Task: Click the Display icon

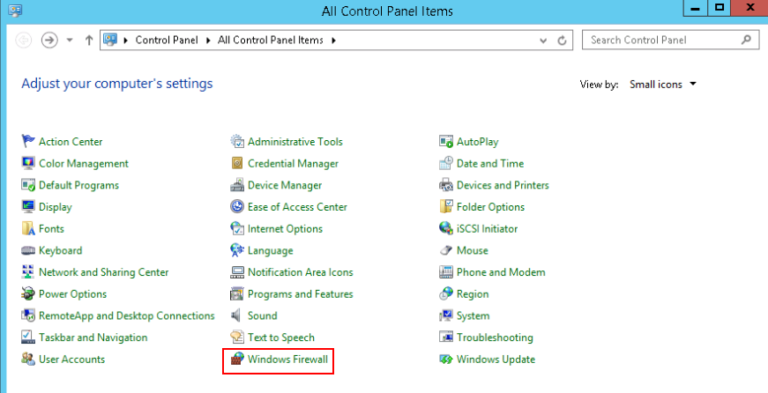Action: coord(28,206)
